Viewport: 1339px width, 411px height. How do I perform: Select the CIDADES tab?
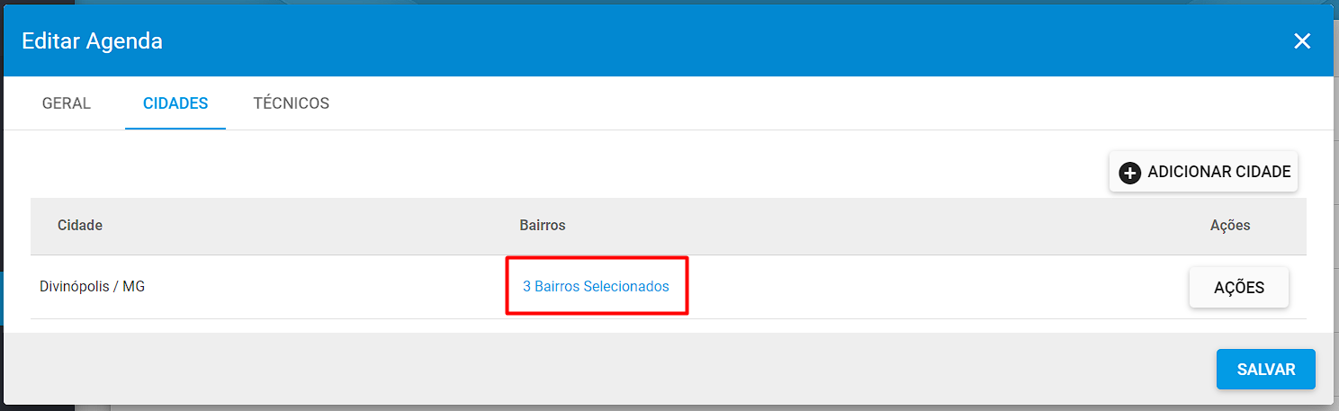175,103
